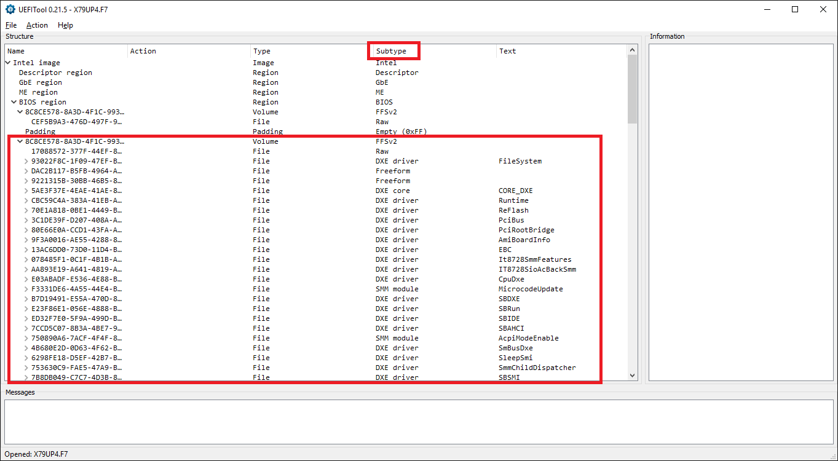Expand the FileSystem DXE driver row

tap(26, 161)
